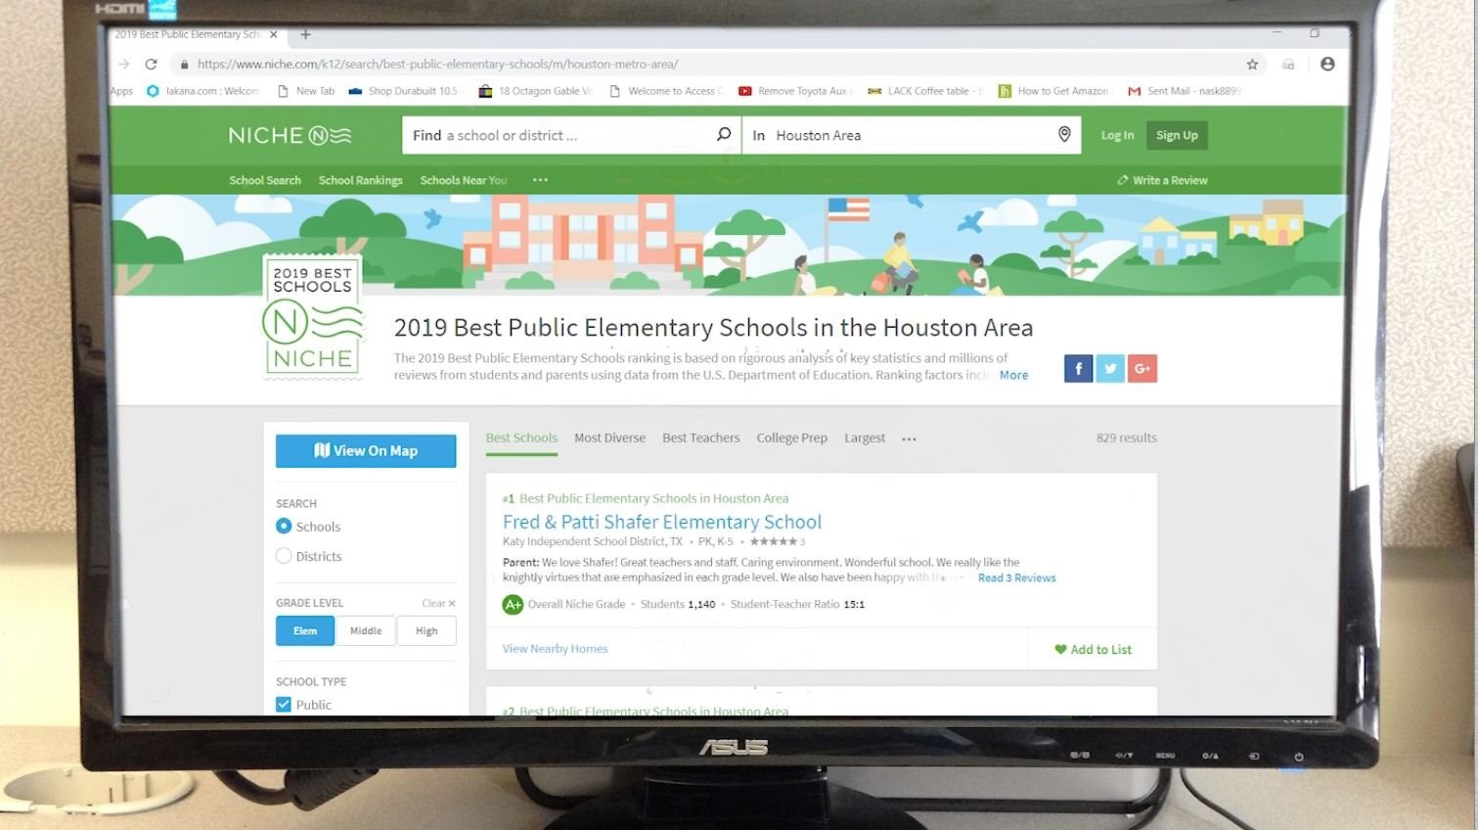The height and width of the screenshot is (830, 1478).
Task: Open How to Get Amazon bookmark
Action: click(1053, 91)
